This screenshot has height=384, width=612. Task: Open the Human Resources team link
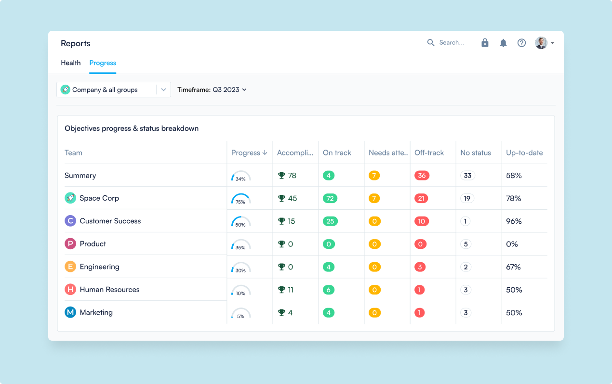110,289
